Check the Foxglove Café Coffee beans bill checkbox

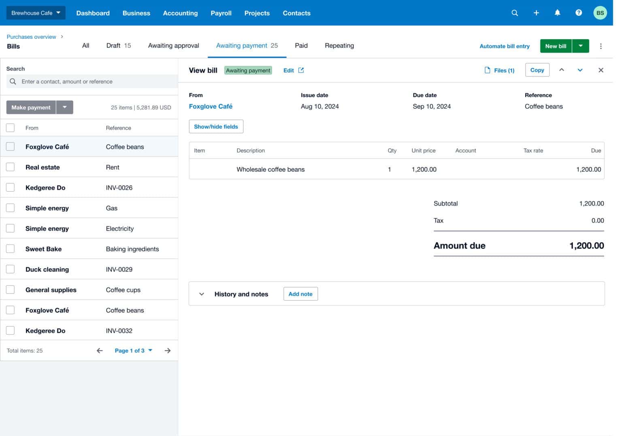click(10, 146)
